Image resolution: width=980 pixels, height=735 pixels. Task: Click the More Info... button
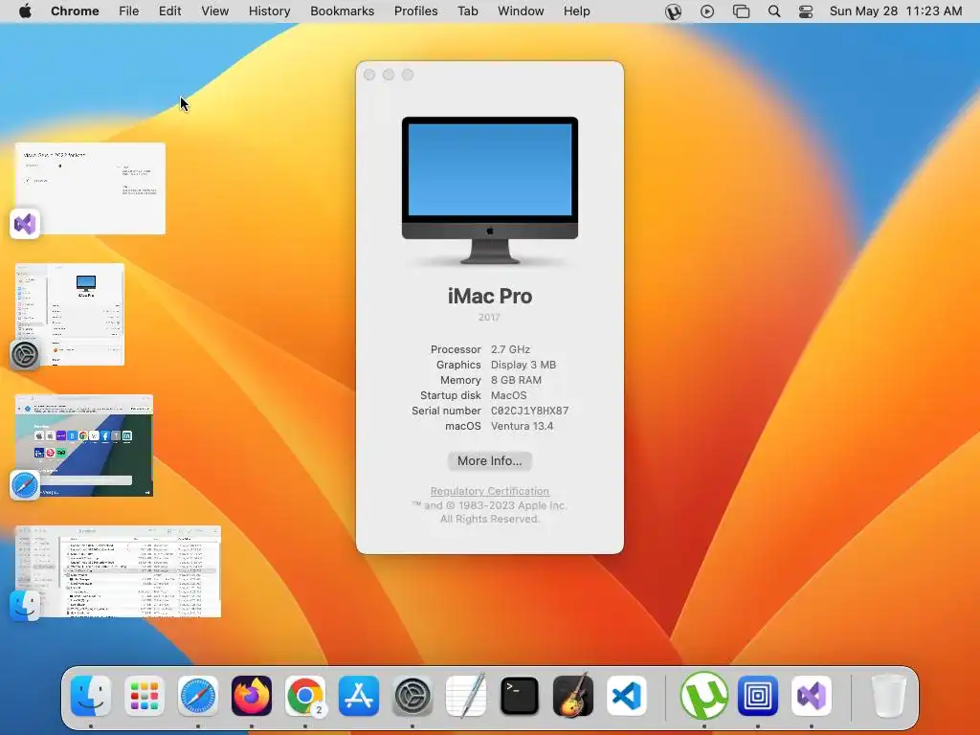[x=489, y=460]
